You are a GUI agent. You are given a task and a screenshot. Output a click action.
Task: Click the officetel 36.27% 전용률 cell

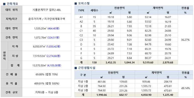click(185, 40)
